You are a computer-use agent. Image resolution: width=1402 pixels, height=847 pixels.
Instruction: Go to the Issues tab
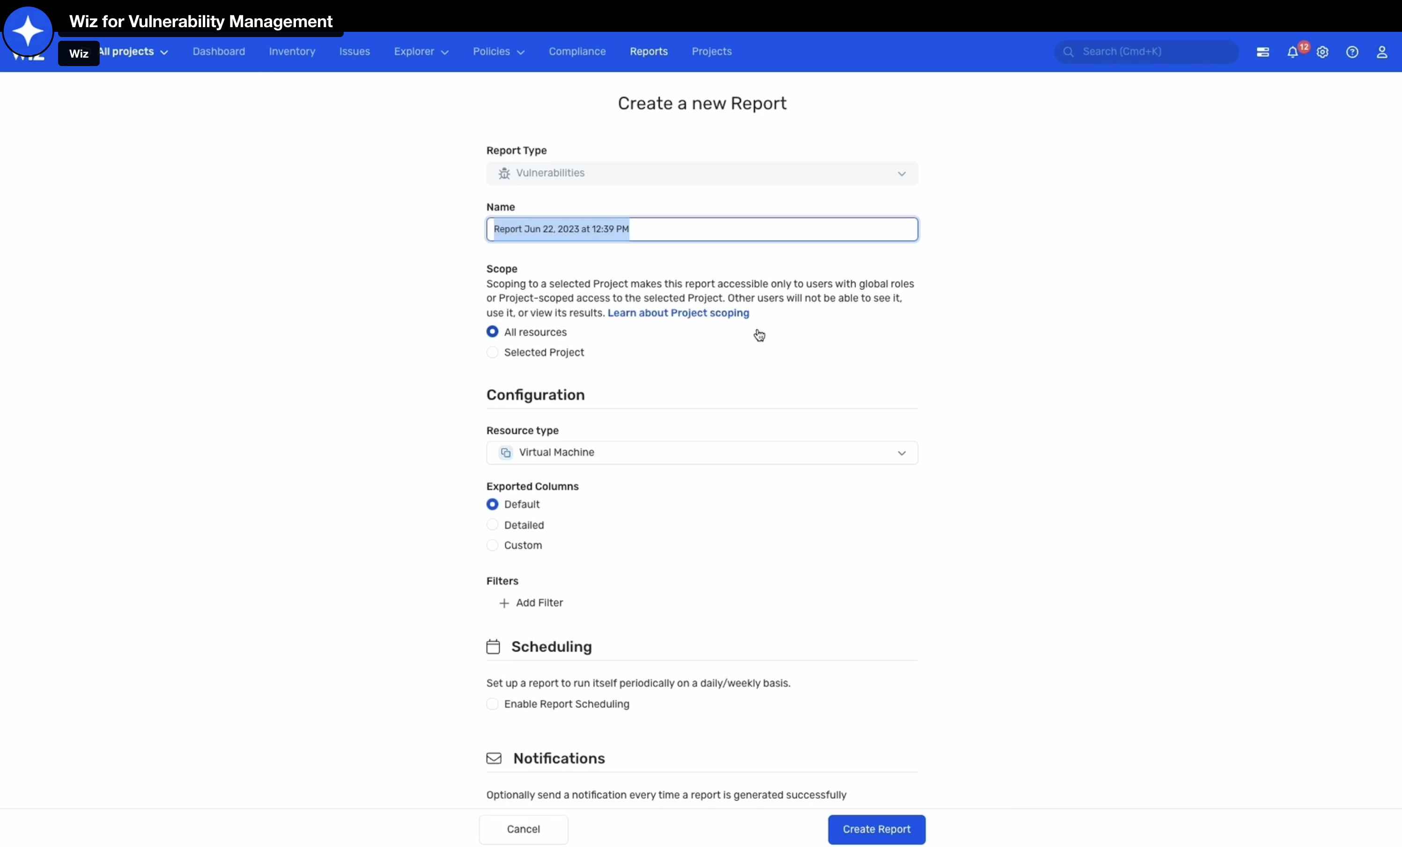tap(354, 52)
